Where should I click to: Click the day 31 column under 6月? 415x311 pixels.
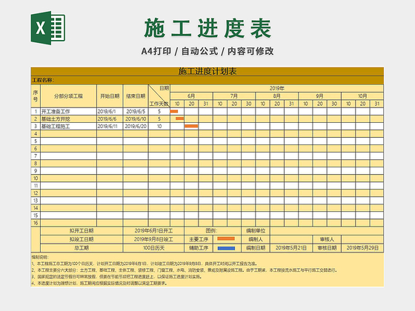(206, 104)
